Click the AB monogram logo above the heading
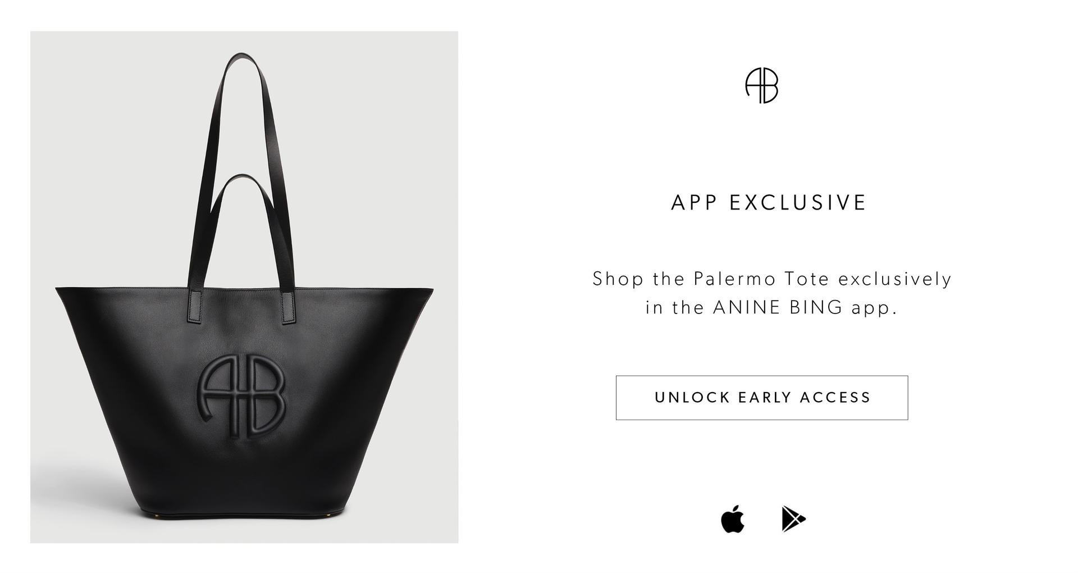 [x=762, y=86]
